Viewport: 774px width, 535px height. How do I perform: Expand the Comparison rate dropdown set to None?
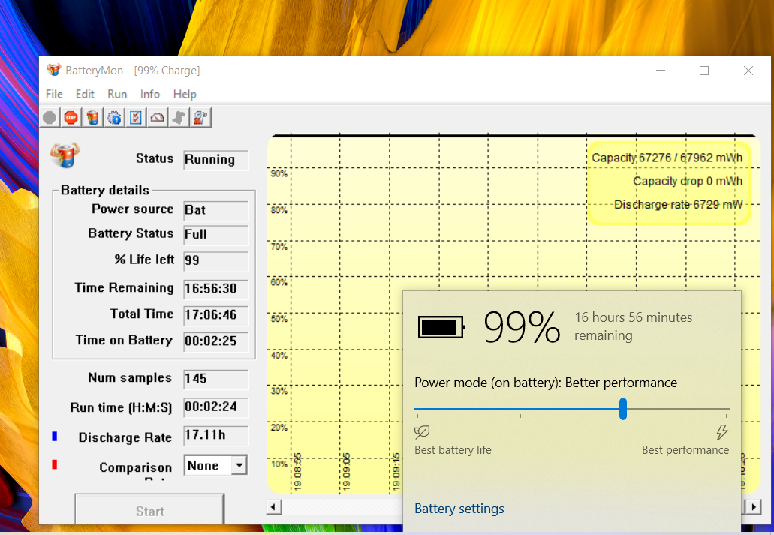tap(239, 465)
